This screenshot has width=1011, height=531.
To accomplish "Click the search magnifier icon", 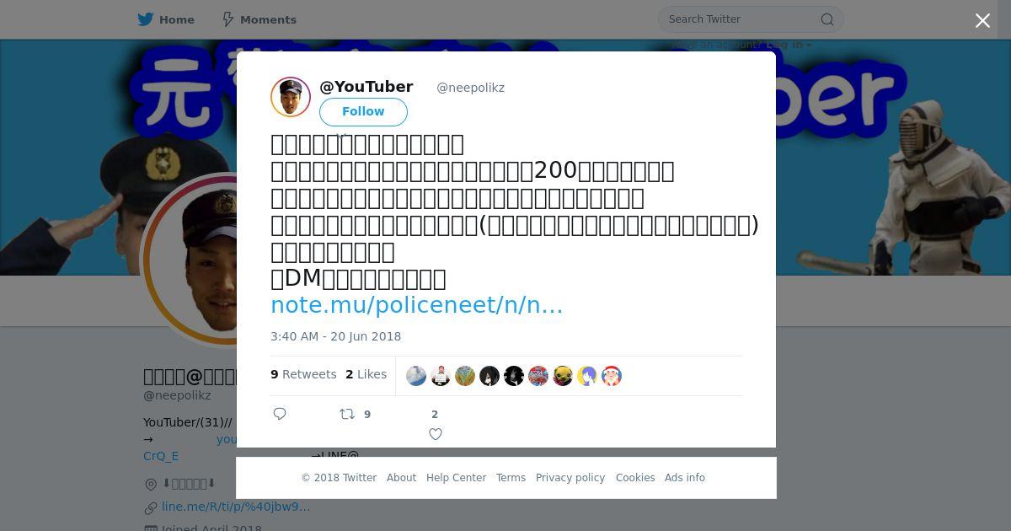I will [827, 19].
